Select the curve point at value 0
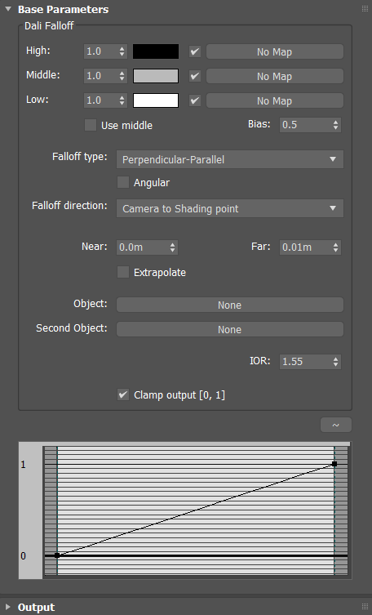The image size is (372, 615). pos(57,555)
